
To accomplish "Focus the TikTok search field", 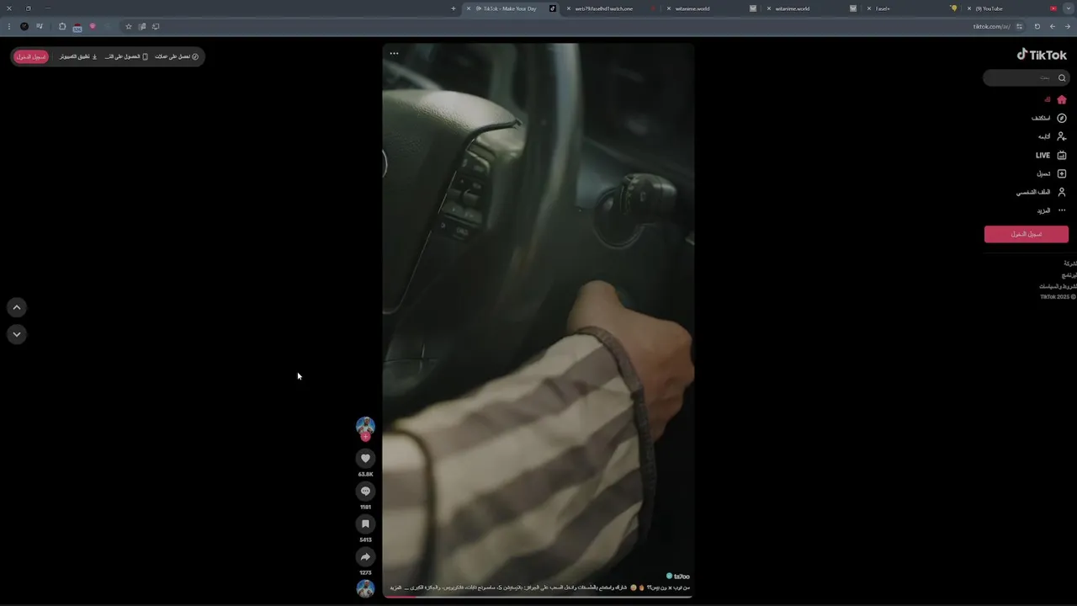I will [1027, 78].
